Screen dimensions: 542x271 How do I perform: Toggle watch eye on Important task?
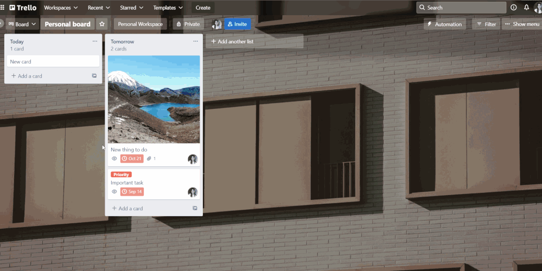114,192
